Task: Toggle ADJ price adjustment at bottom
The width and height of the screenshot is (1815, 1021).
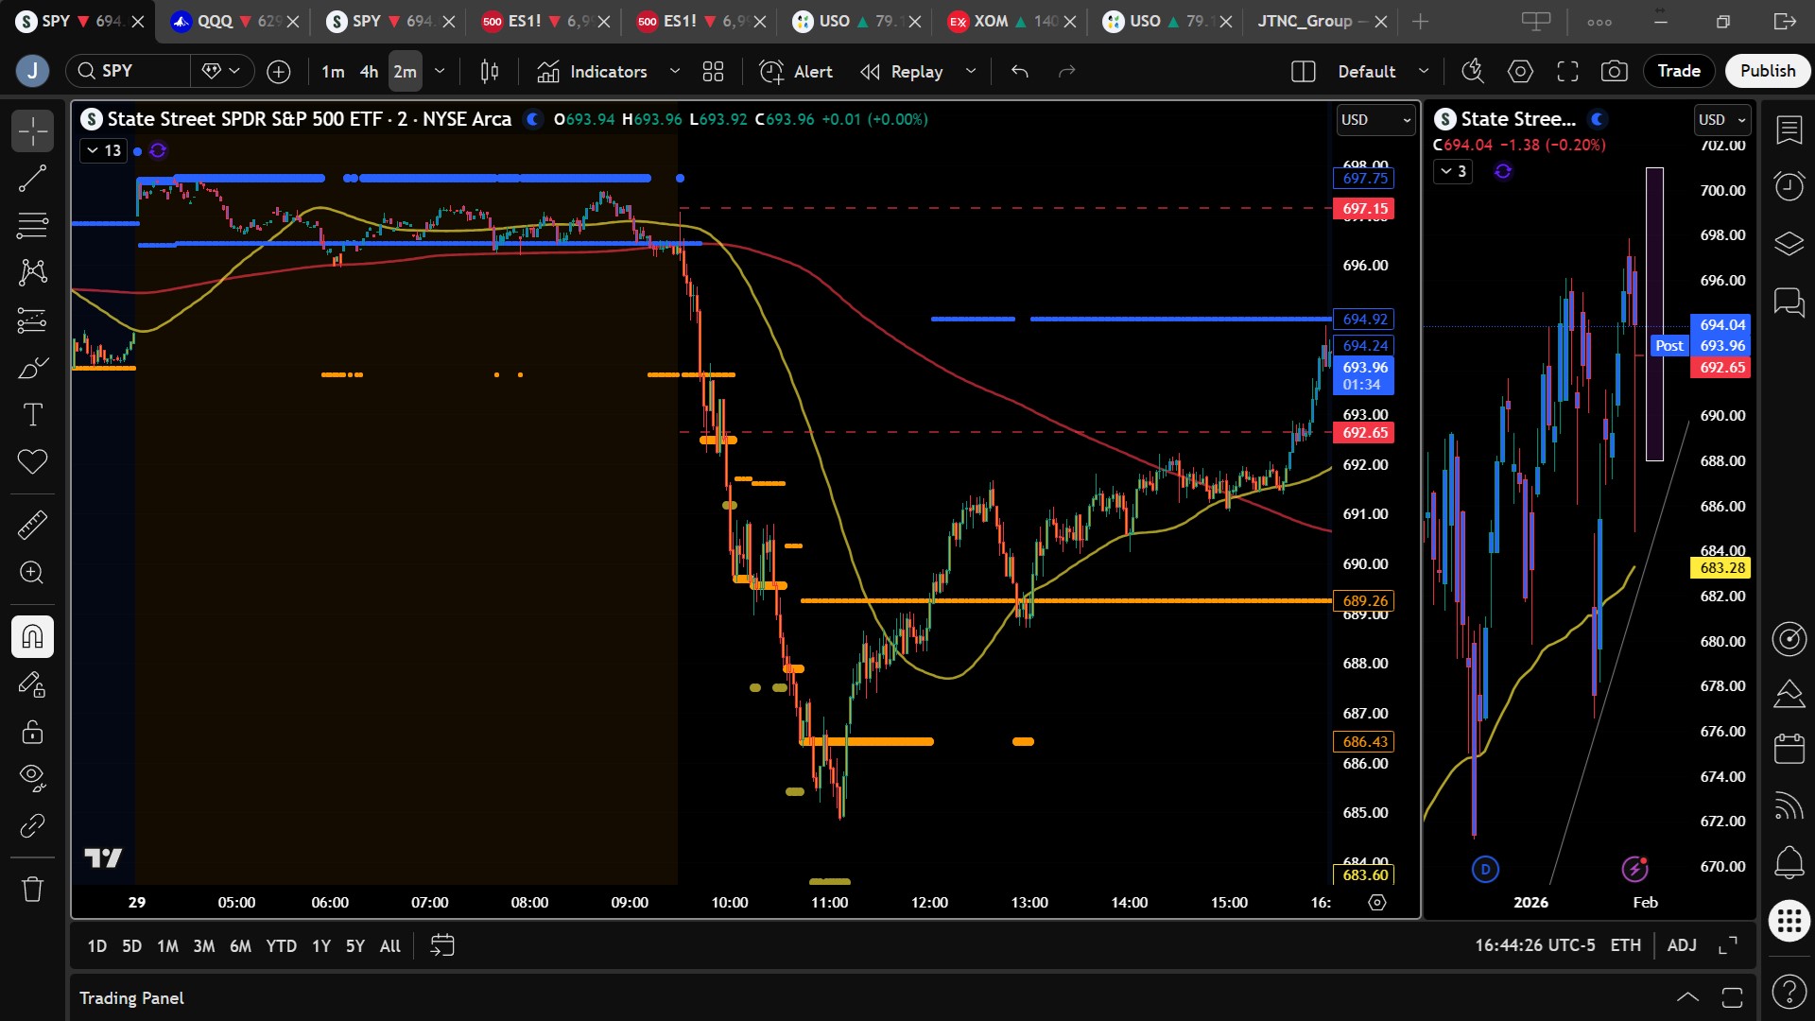Action: point(1681,945)
